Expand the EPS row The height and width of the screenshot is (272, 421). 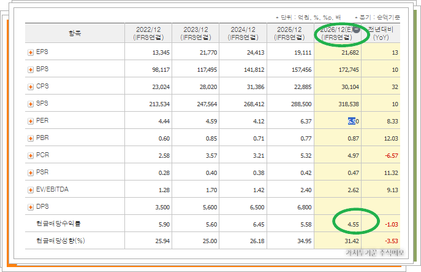31,52
